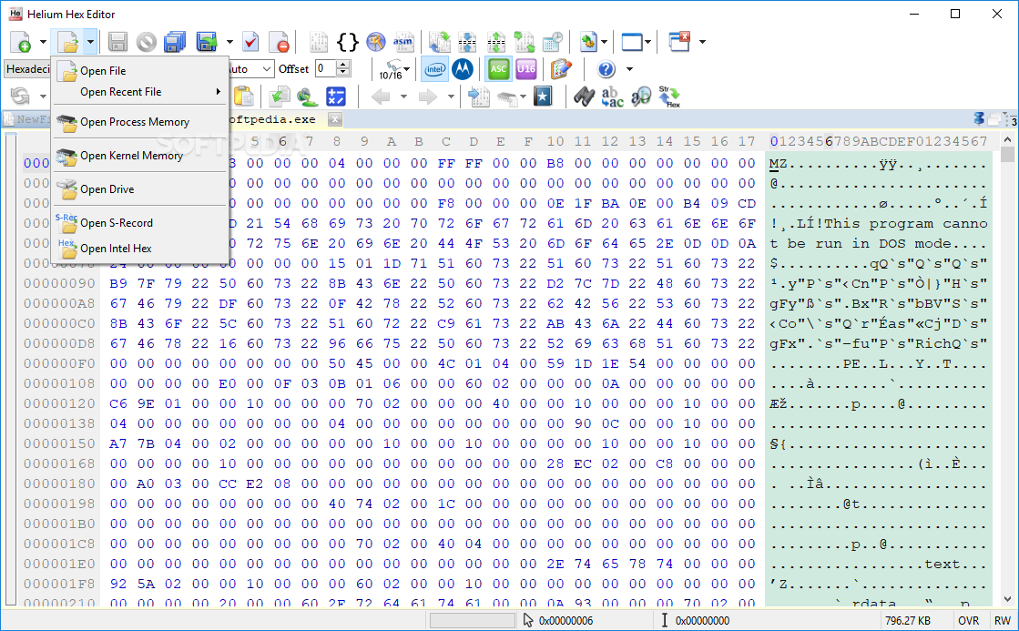Toggle Intel byte order button

tap(434, 69)
